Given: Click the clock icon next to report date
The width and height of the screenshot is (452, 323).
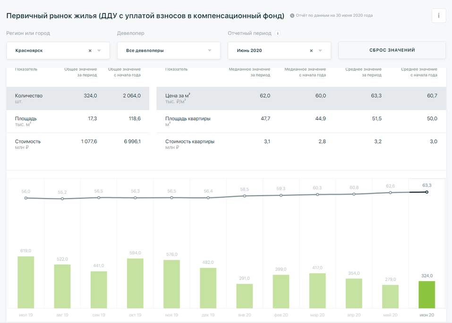Looking at the screenshot, I should [x=292, y=16].
